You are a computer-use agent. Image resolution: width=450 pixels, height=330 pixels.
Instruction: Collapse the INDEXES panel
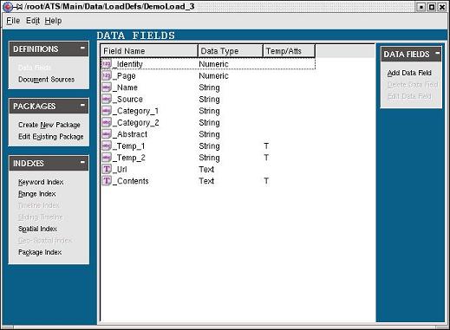point(82,162)
